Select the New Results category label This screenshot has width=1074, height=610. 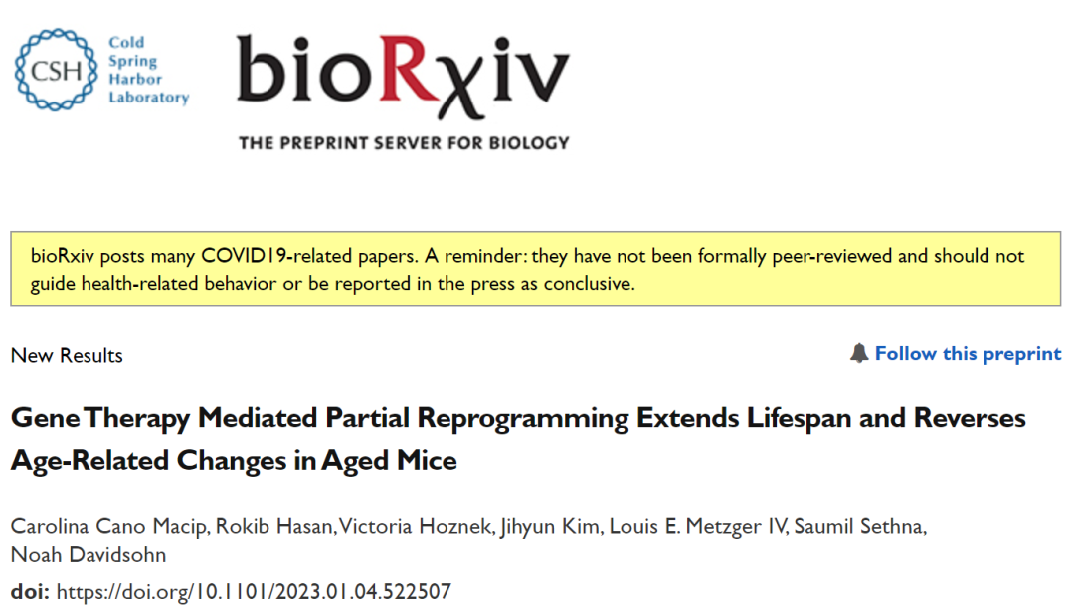(x=68, y=355)
